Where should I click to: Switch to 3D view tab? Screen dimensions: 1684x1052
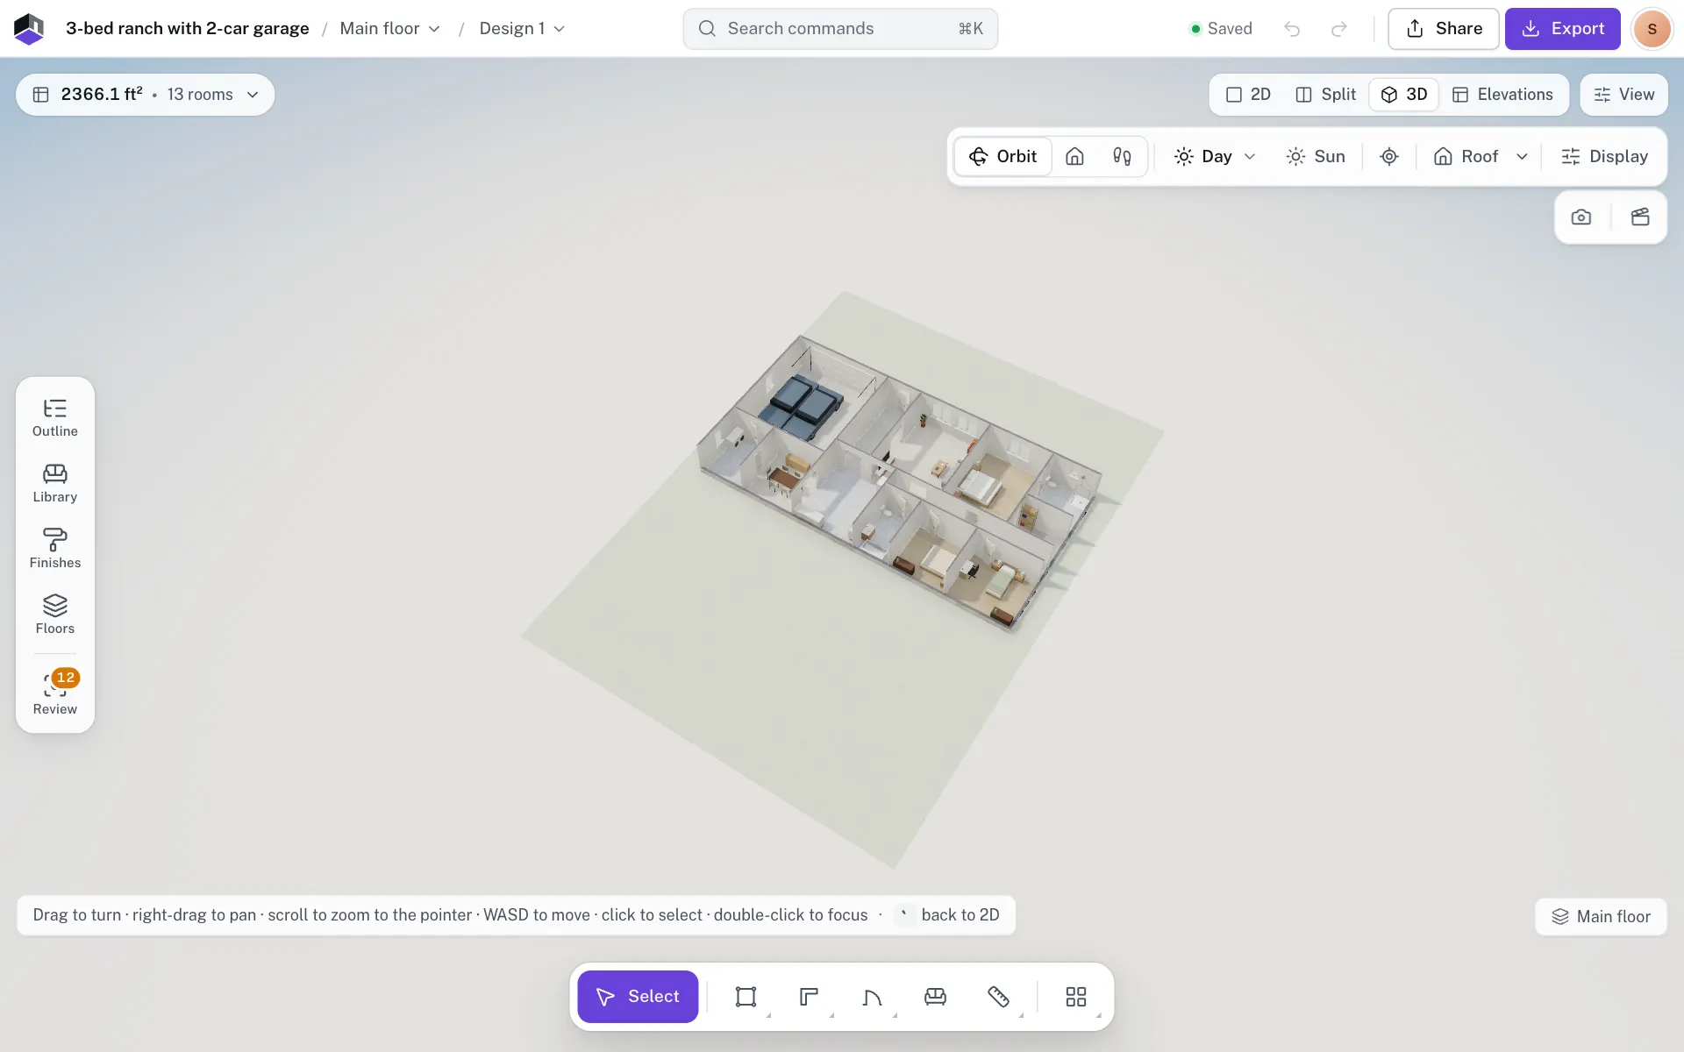tap(1404, 95)
